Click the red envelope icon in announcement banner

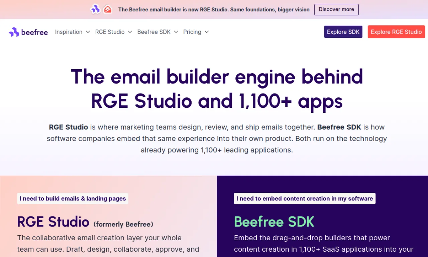tap(107, 9)
